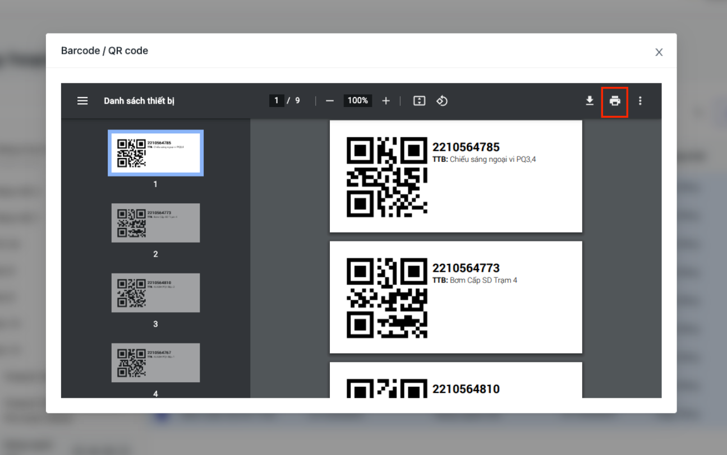Edit the current page number field
The height and width of the screenshot is (455, 727).
pos(277,101)
